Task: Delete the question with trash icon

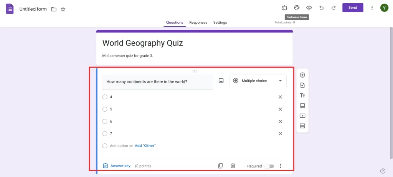Action: pyautogui.click(x=233, y=166)
